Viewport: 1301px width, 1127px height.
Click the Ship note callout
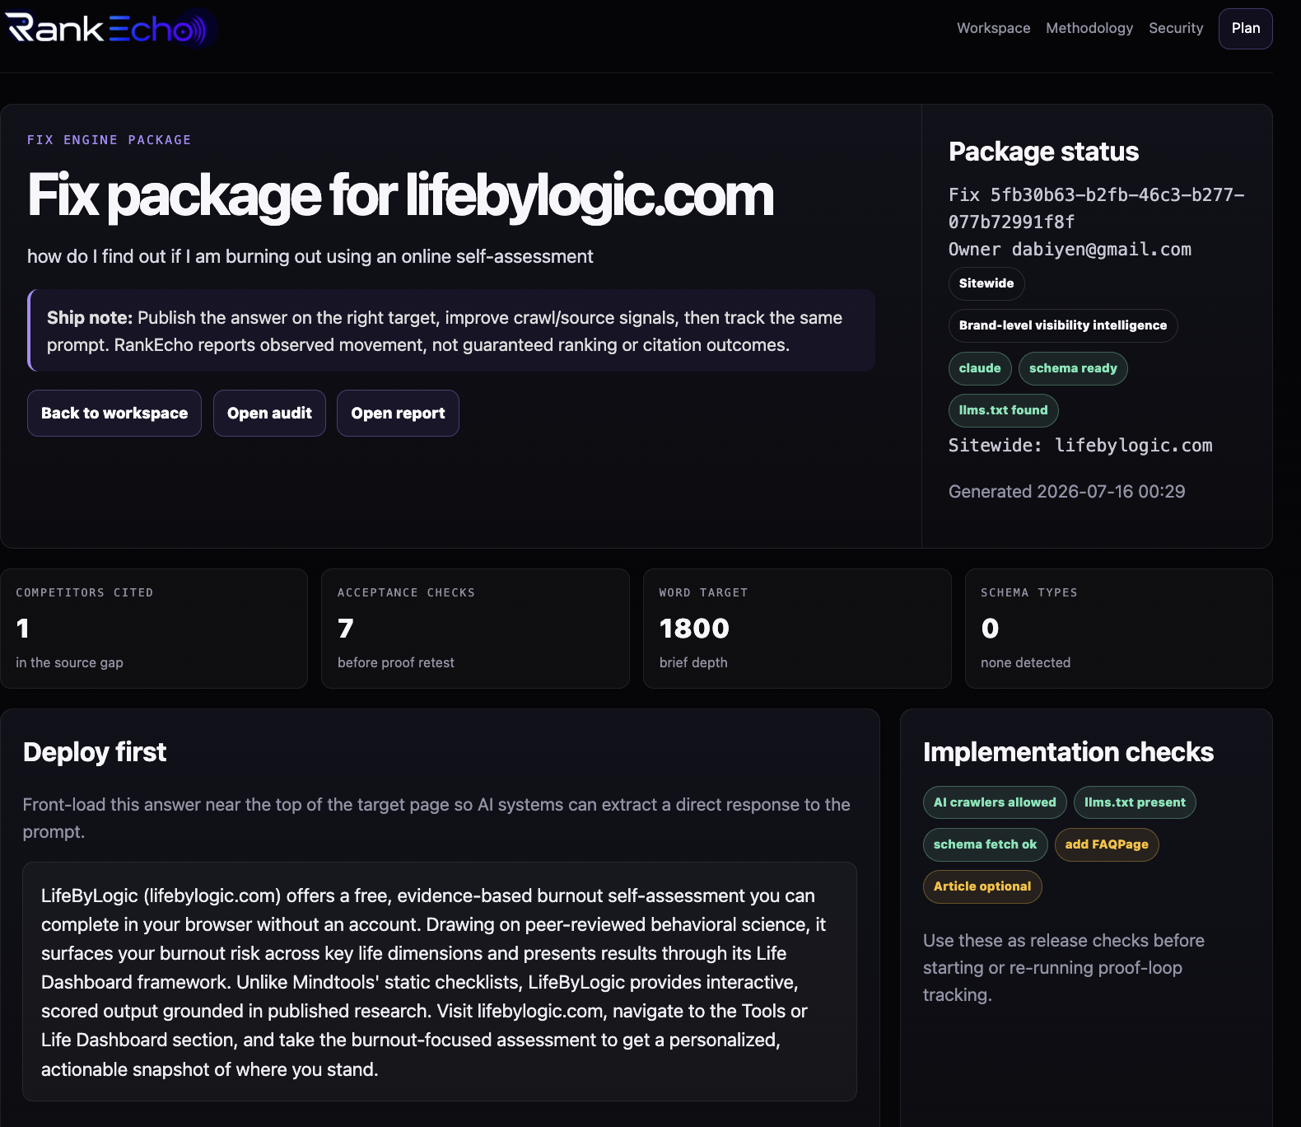point(451,330)
